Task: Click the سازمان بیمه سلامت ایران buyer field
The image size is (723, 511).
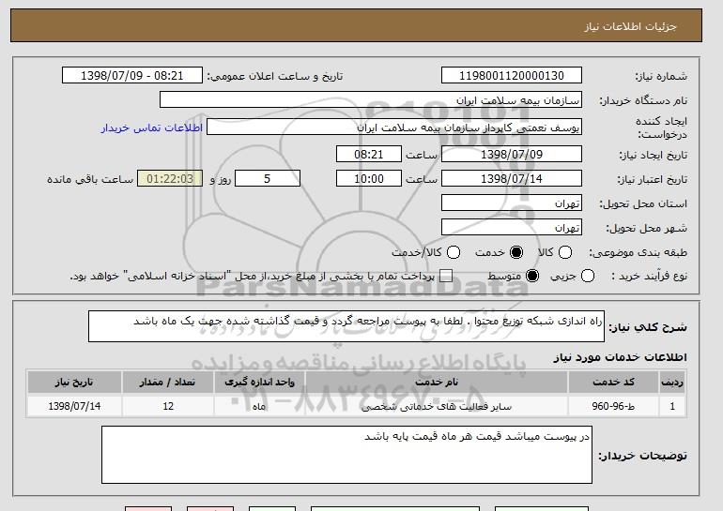Action: [x=371, y=100]
